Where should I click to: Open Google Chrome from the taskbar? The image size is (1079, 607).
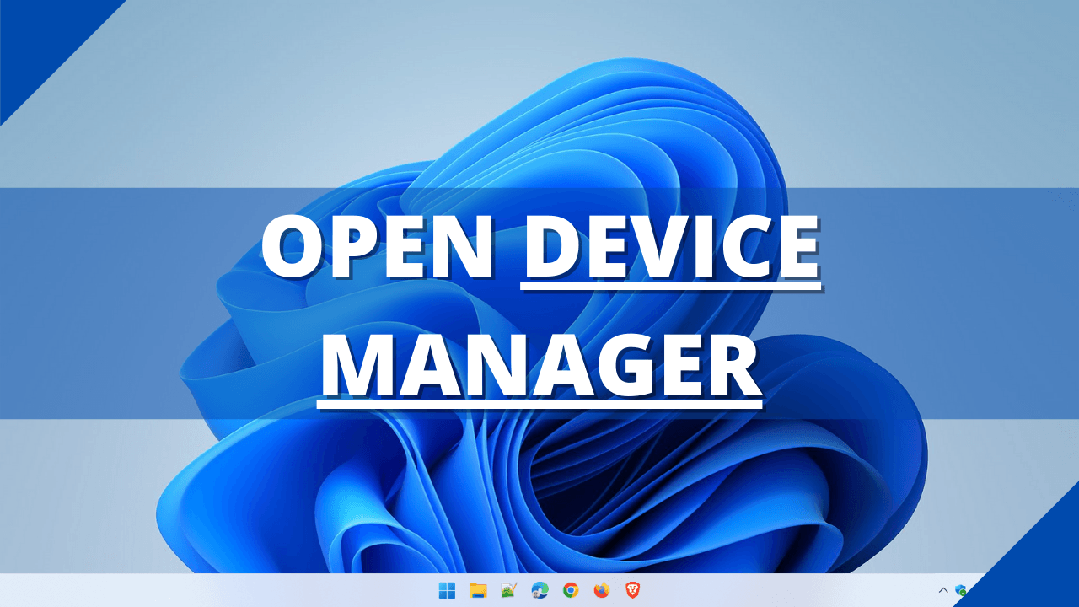pyautogui.click(x=570, y=590)
